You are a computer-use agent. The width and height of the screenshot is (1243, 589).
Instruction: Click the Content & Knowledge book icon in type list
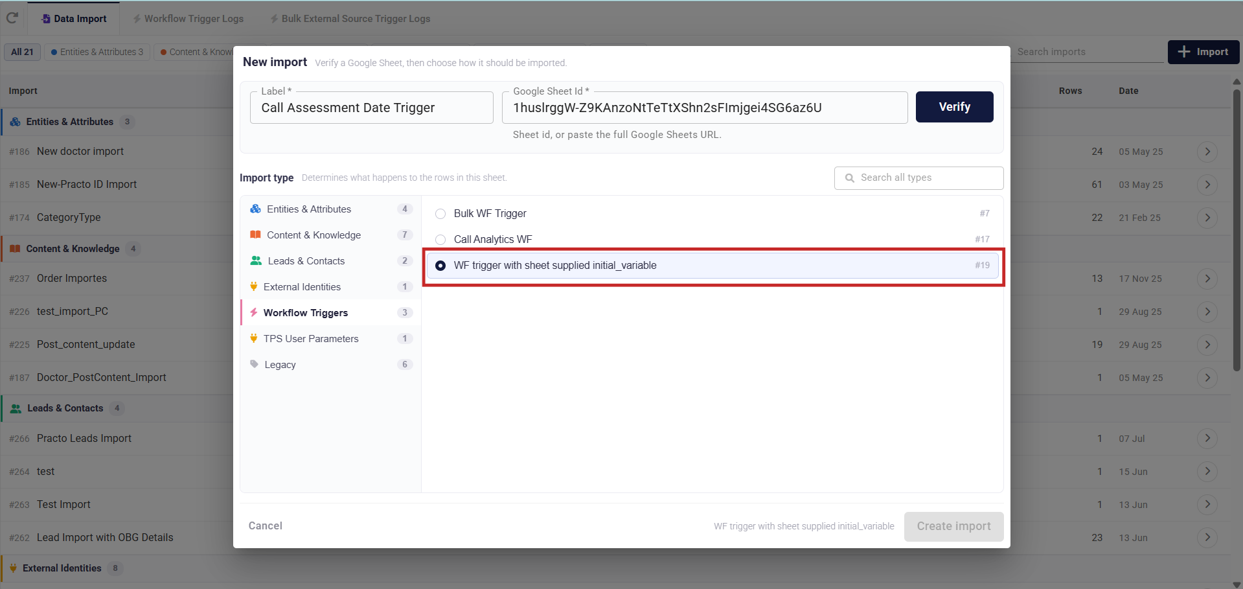(255, 235)
